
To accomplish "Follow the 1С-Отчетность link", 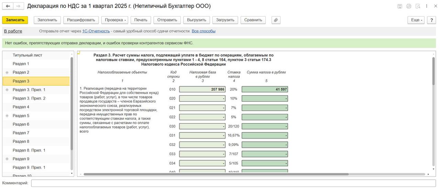I will (96, 31).
